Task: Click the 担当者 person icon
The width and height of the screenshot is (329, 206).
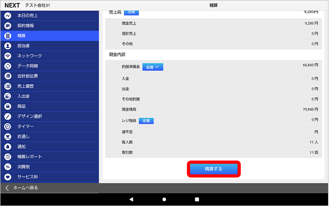Action: coord(8,46)
